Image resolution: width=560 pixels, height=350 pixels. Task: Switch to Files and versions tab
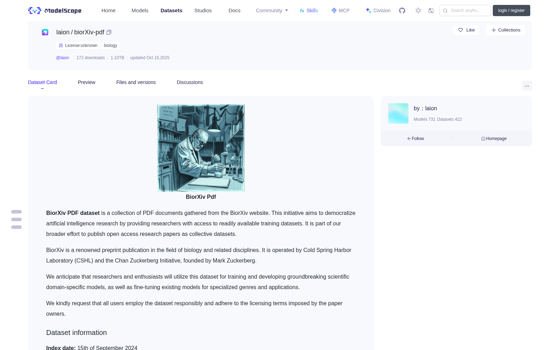coord(136,82)
